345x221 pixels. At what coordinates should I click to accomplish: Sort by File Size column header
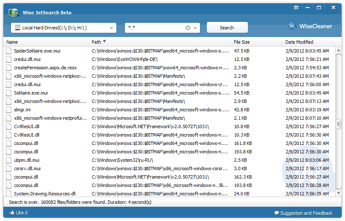(256, 42)
